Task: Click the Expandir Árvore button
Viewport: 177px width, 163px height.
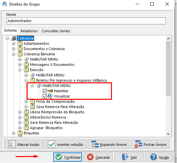Action: point(109,144)
